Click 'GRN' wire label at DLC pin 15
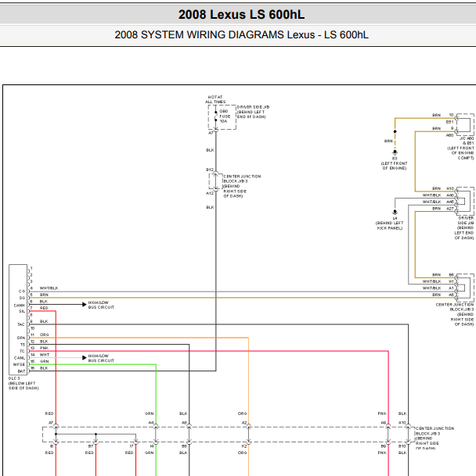This screenshot has height=476, width=476. click(44, 362)
